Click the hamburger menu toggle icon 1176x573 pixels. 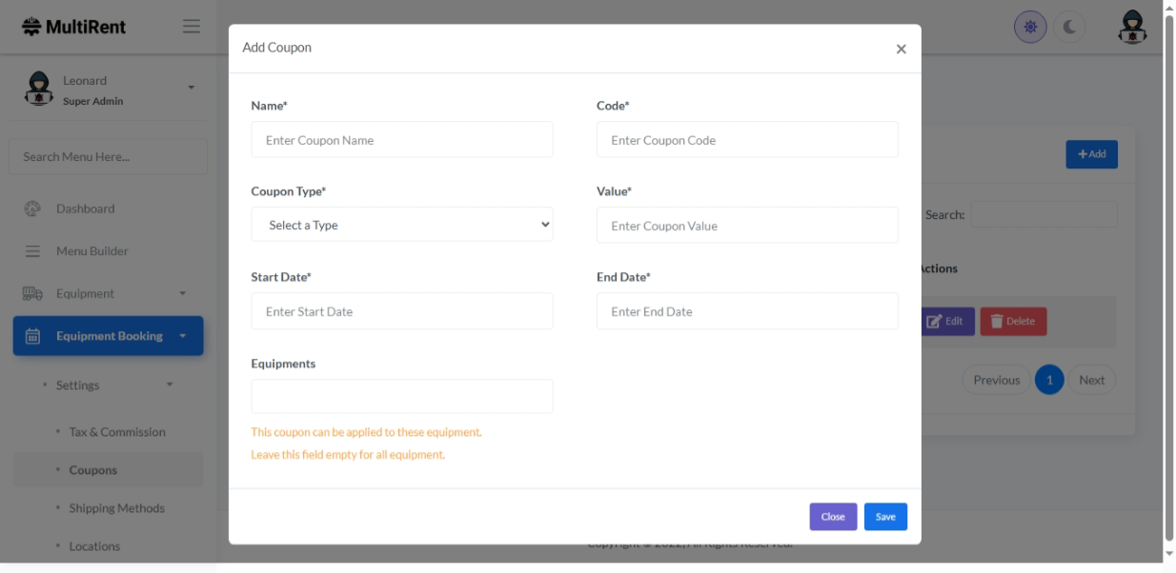[x=192, y=27]
